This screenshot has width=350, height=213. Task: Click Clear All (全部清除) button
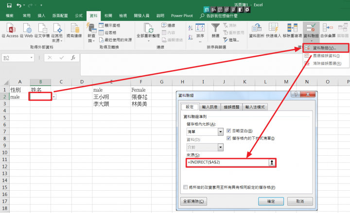pos(193,201)
